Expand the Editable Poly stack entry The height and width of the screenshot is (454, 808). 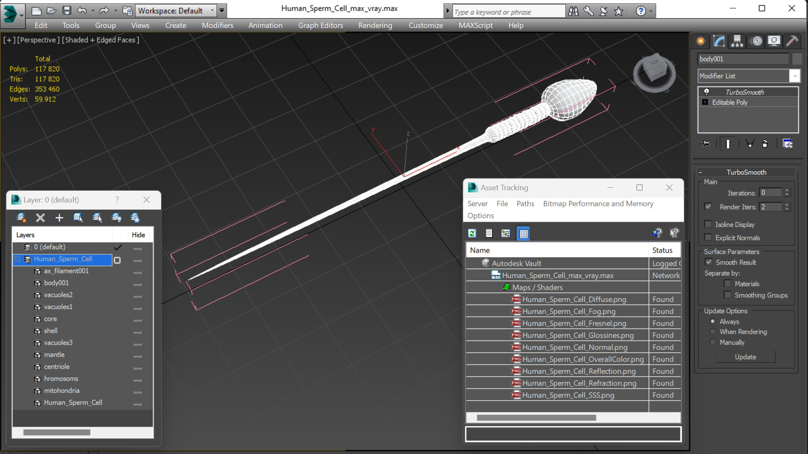(x=705, y=102)
